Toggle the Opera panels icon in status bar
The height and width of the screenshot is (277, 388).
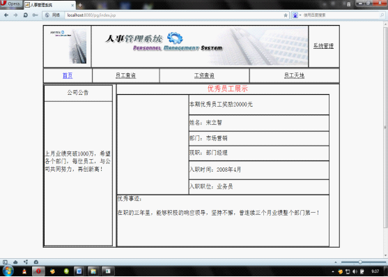click(x=5, y=262)
